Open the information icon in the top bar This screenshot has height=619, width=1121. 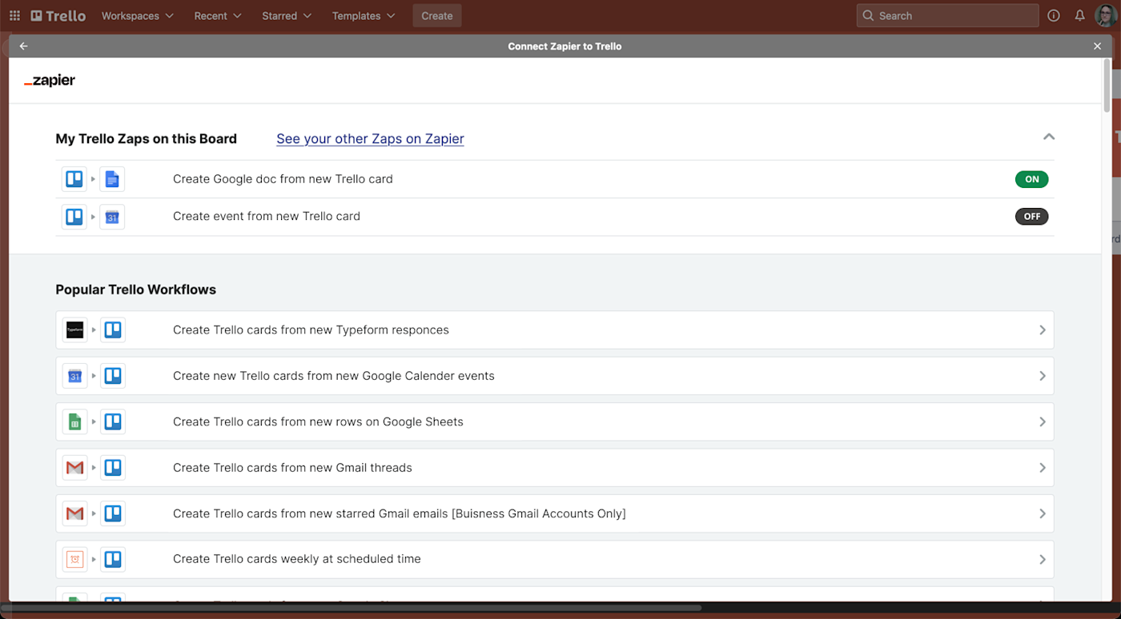pyautogui.click(x=1054, y=15)
